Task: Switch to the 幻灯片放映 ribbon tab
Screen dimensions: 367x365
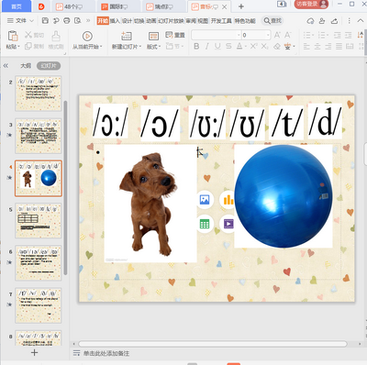Action: point(171,21)
